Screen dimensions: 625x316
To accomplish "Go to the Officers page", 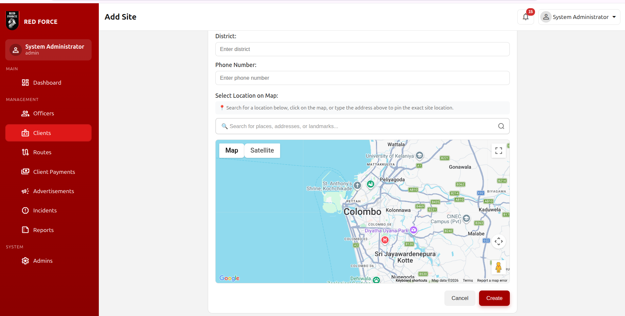I will click(x=44, y=113).
